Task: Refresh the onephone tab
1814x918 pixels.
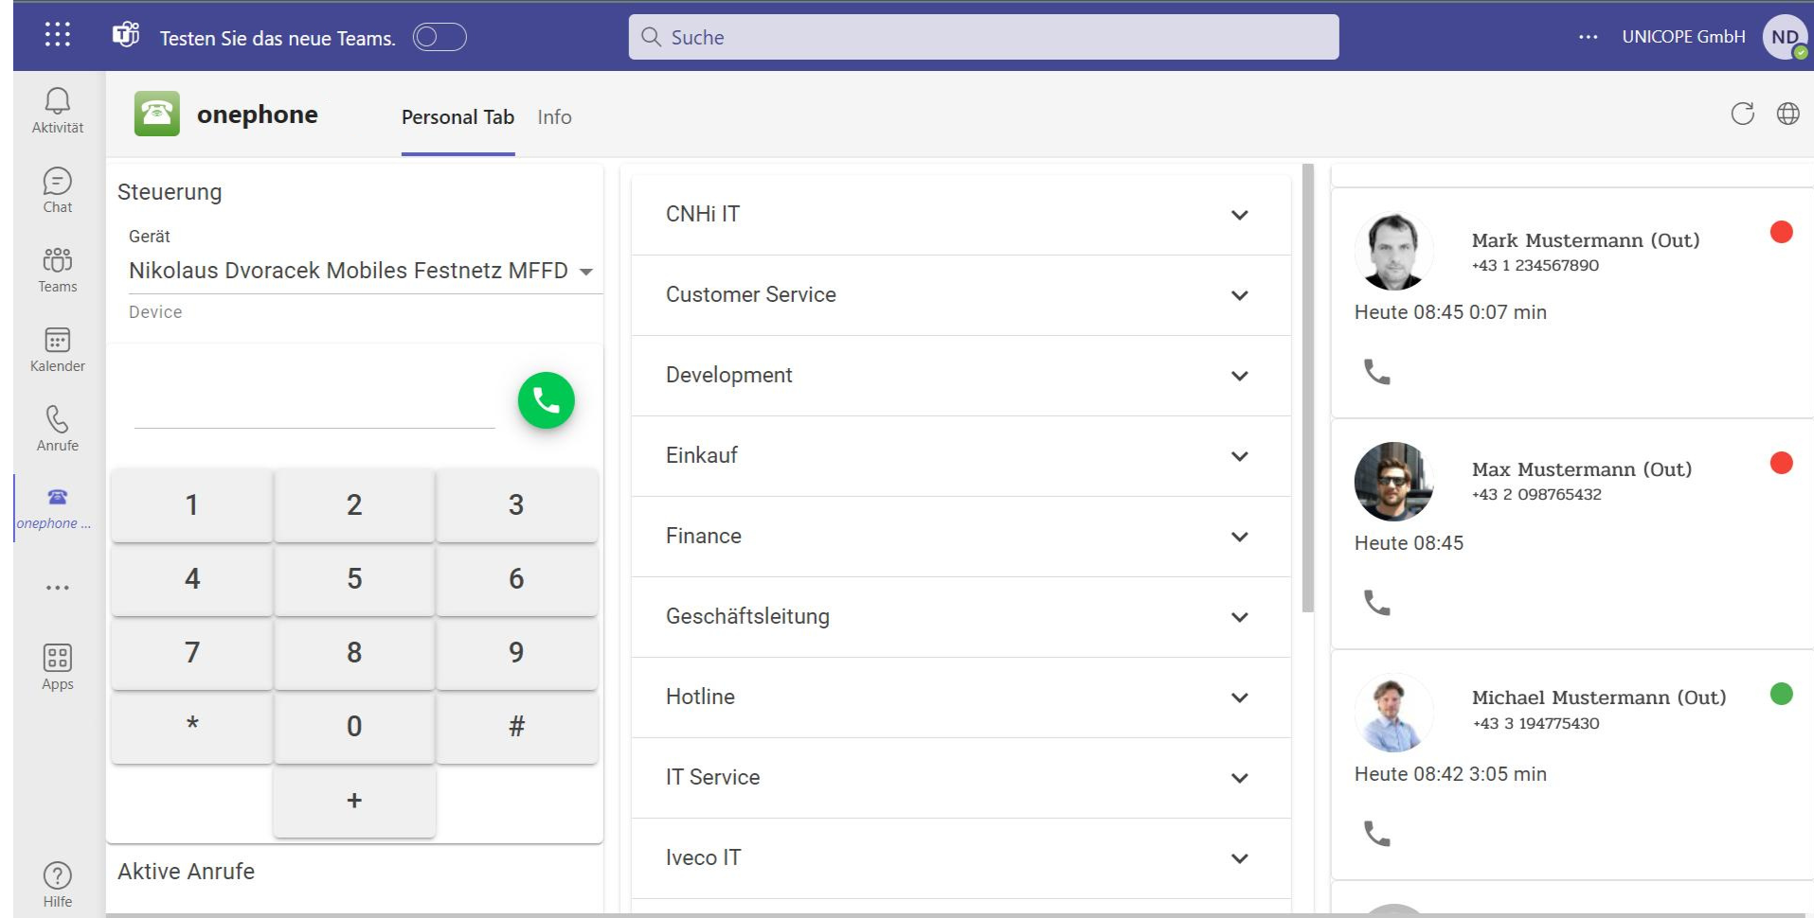Action: [1743, 114]
